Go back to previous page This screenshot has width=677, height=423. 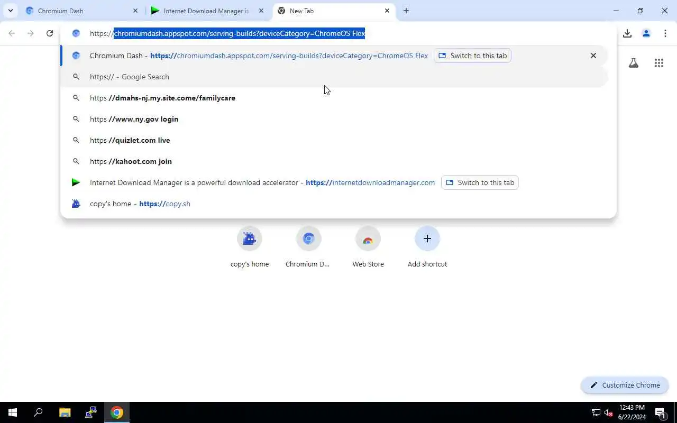tap(12, 33)
